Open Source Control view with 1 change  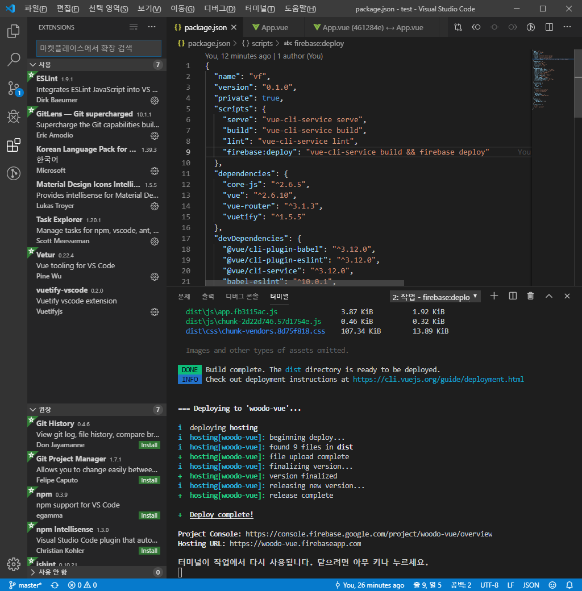coord(14,89)
